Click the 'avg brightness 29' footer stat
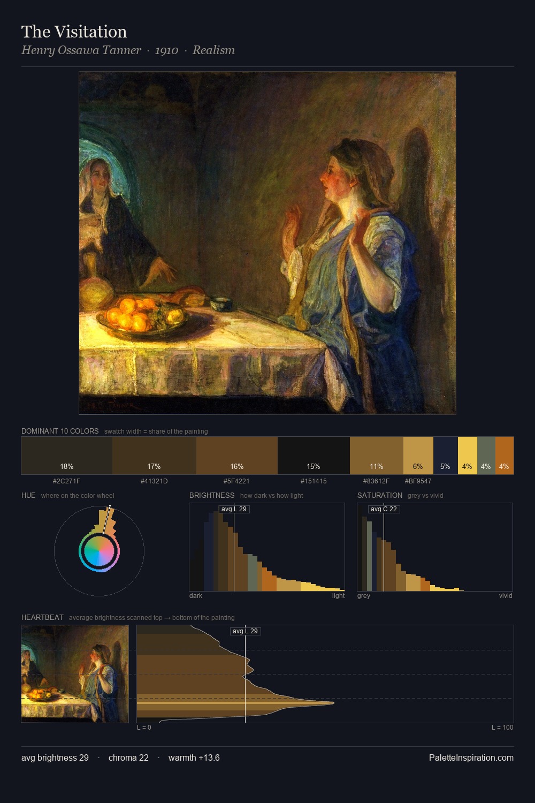The height and width of the screenshot is (803, 535). [x=55, y=758]
